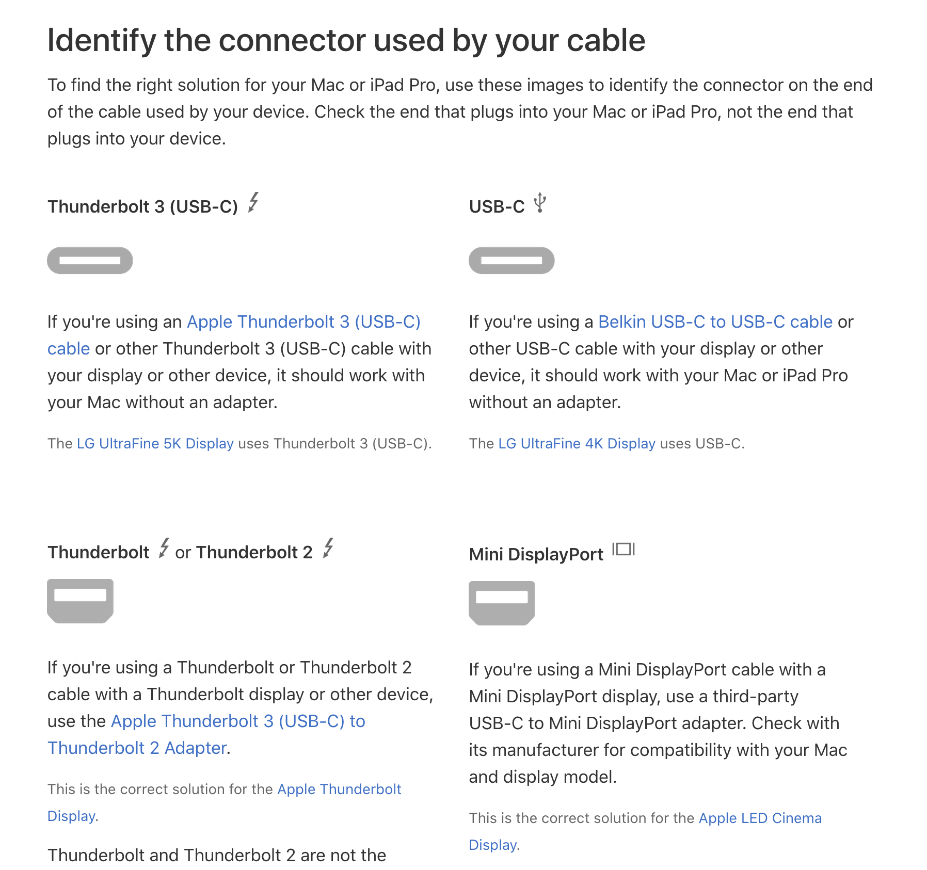Visit the Apple LED Cinema Display link
This screenshot has width=927, height=870.
[760, 818]
